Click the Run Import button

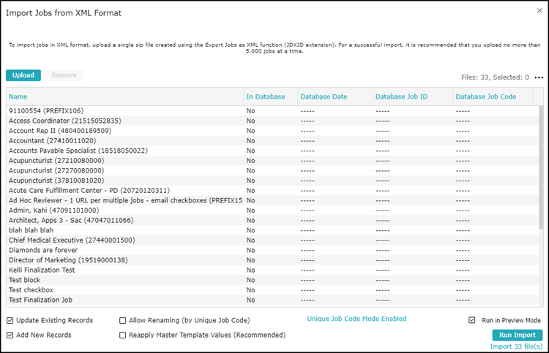(x=518, y=335)
